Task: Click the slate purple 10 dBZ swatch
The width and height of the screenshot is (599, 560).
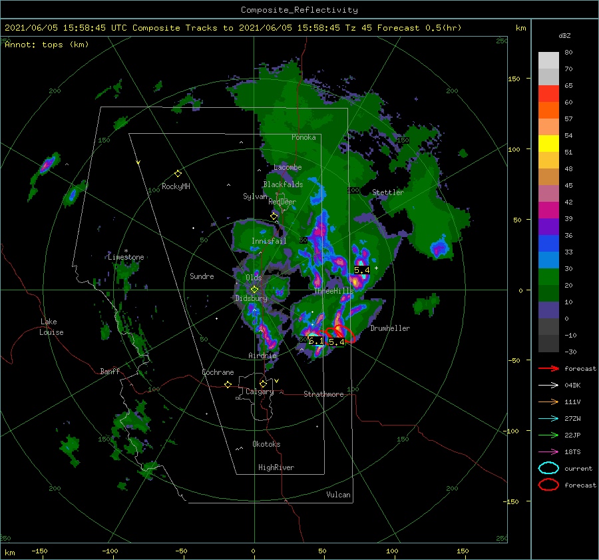Action: coord(548,310)
